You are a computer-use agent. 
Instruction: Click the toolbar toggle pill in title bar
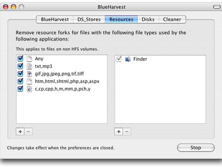tap(217, 7)
